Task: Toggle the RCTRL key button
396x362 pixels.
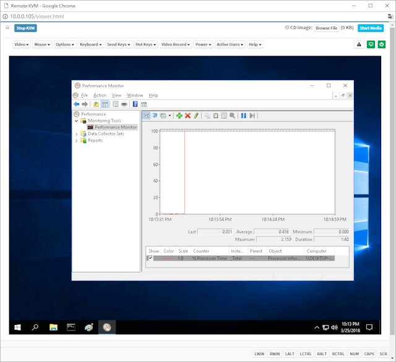Action: point(338,354)
